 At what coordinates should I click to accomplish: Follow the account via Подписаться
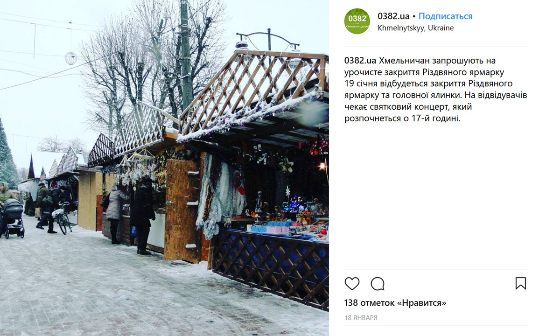[445, 16]
